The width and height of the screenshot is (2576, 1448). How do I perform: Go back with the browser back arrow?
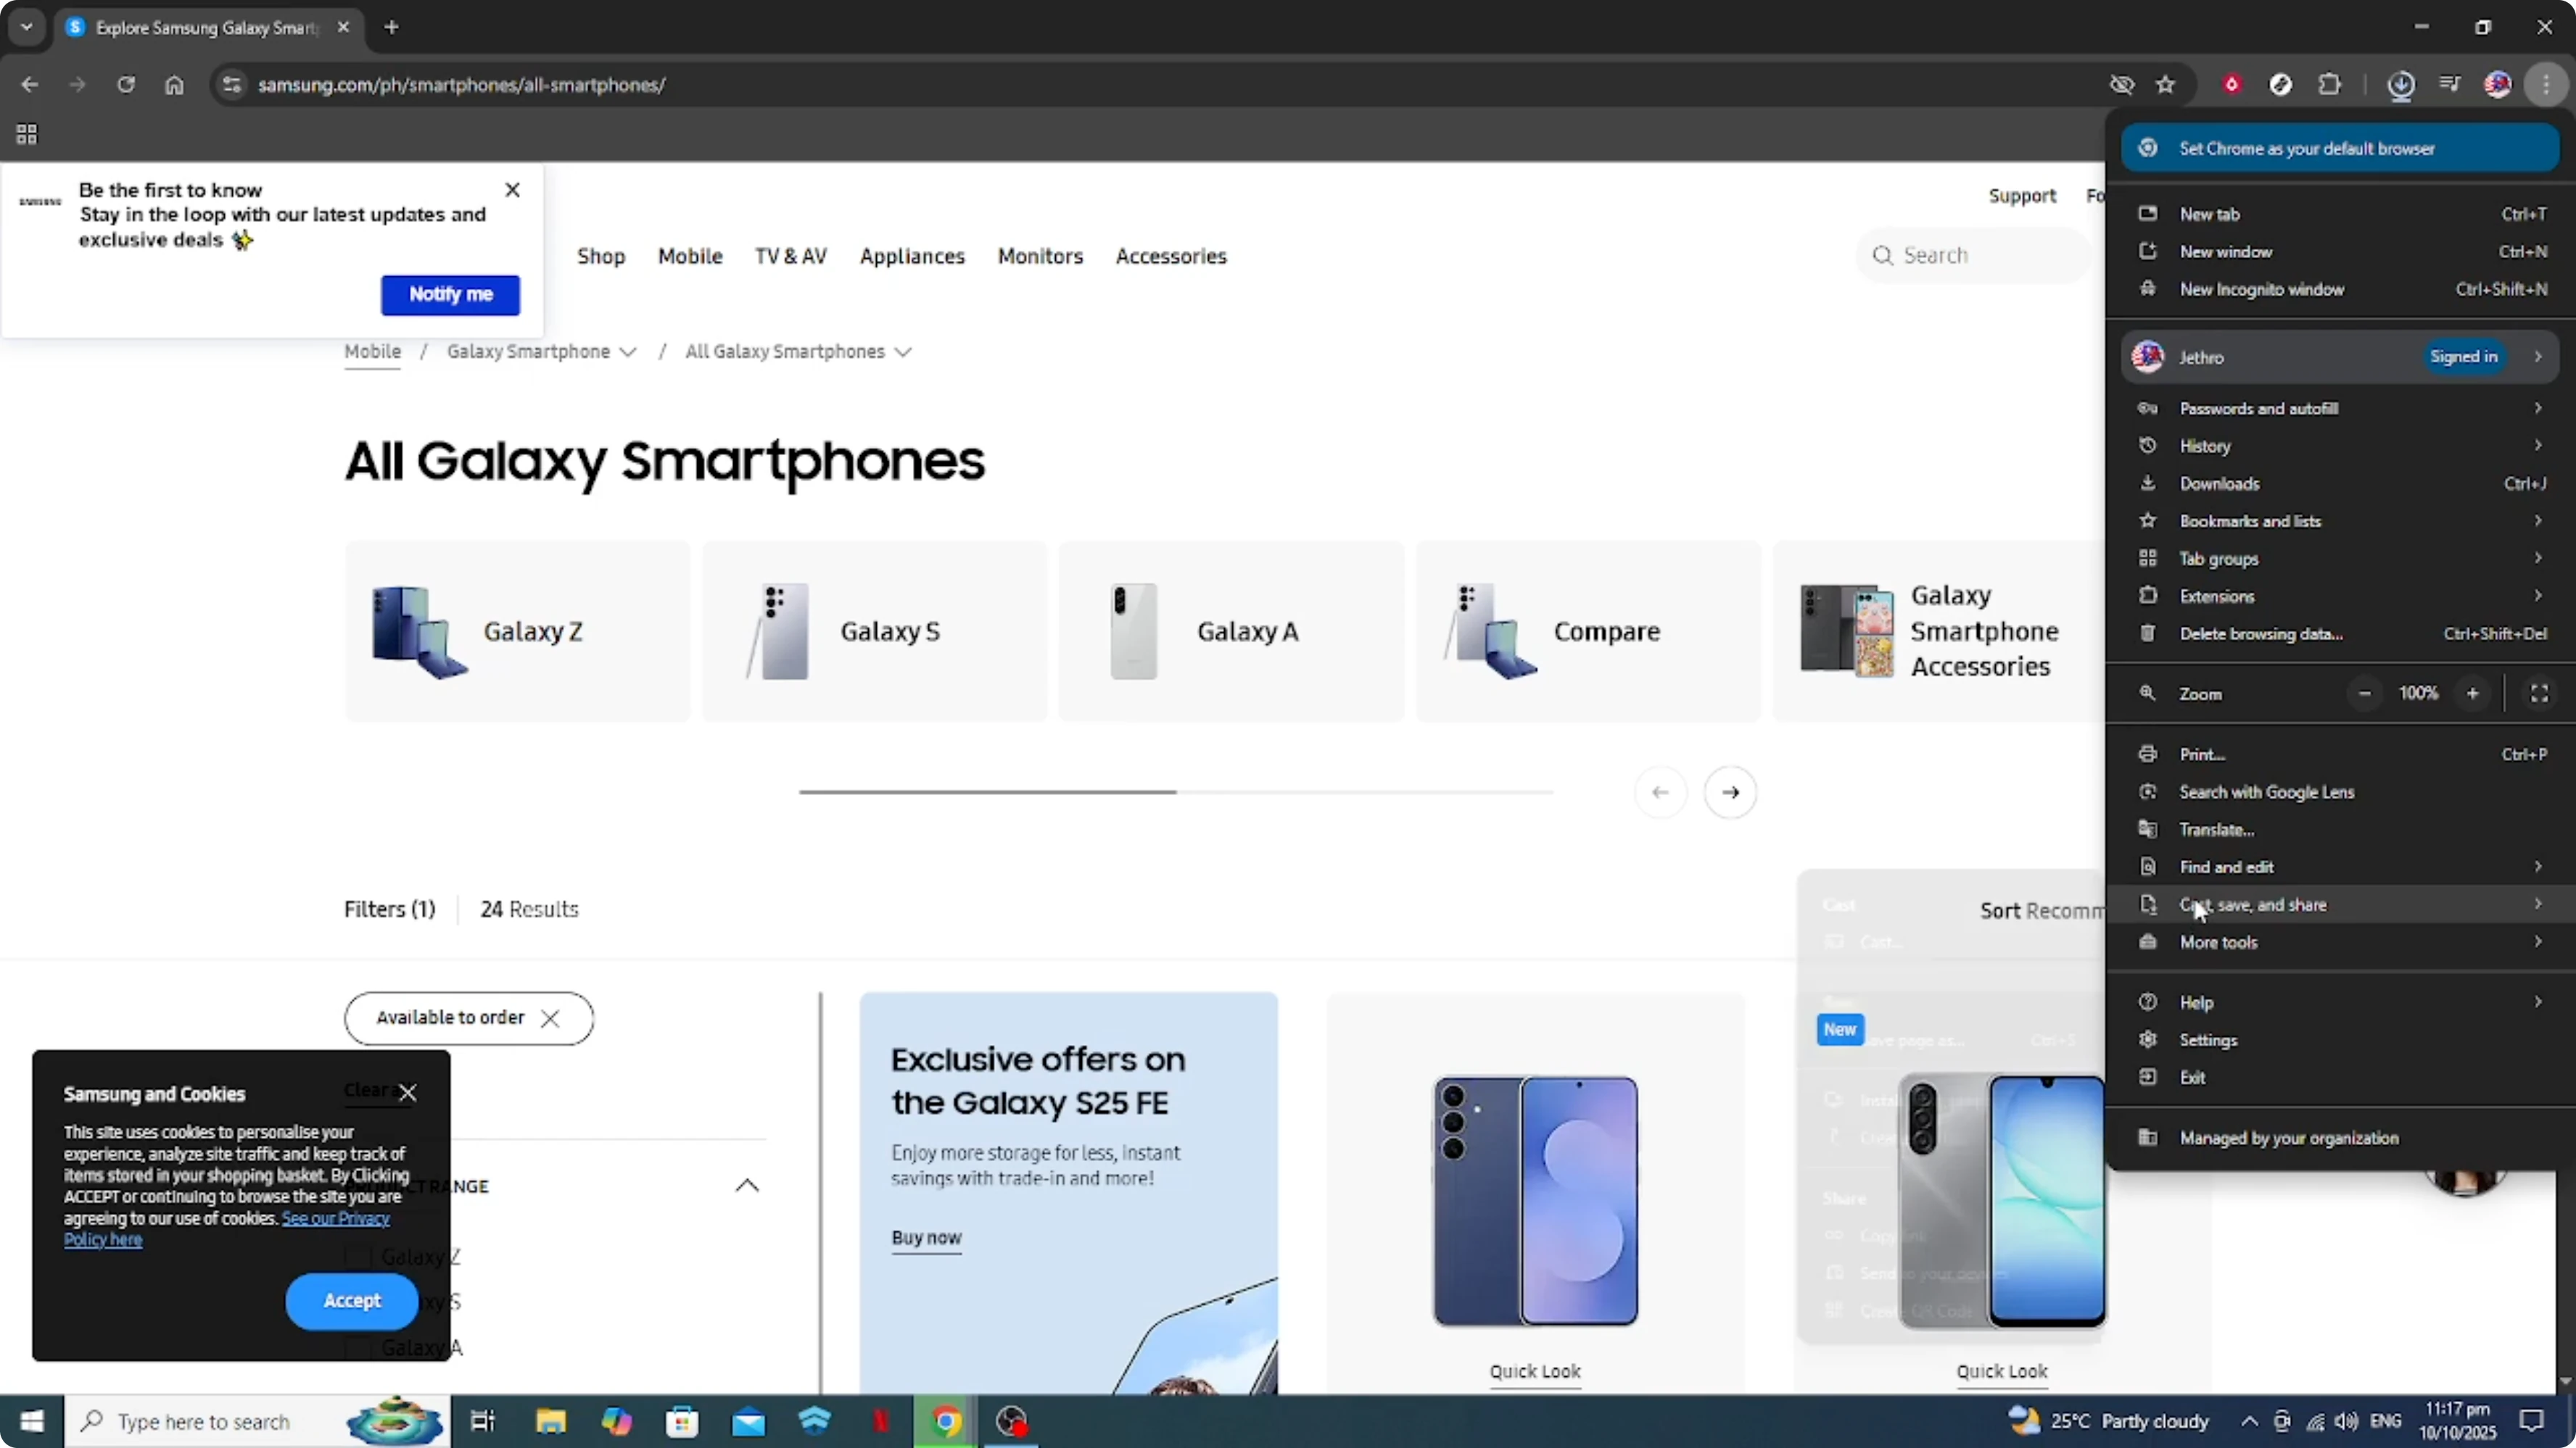(30, 85)
